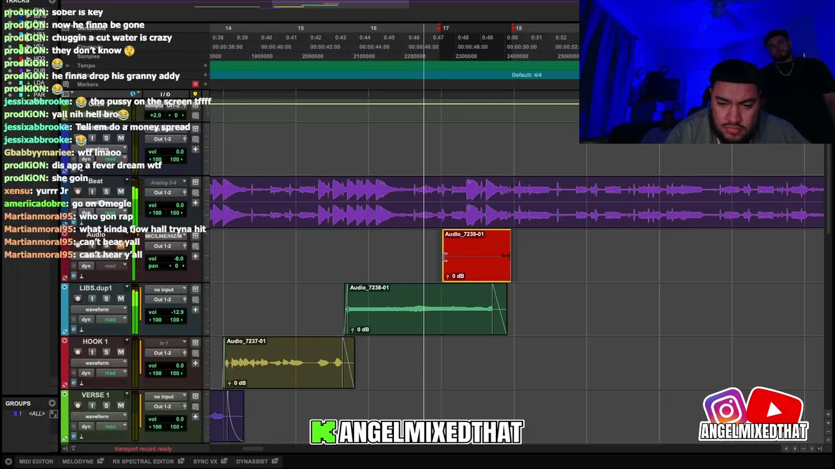835x469 pixels.
Task: Open LIBS.dup1 input selector 'no input'
Action: (167, 289)
